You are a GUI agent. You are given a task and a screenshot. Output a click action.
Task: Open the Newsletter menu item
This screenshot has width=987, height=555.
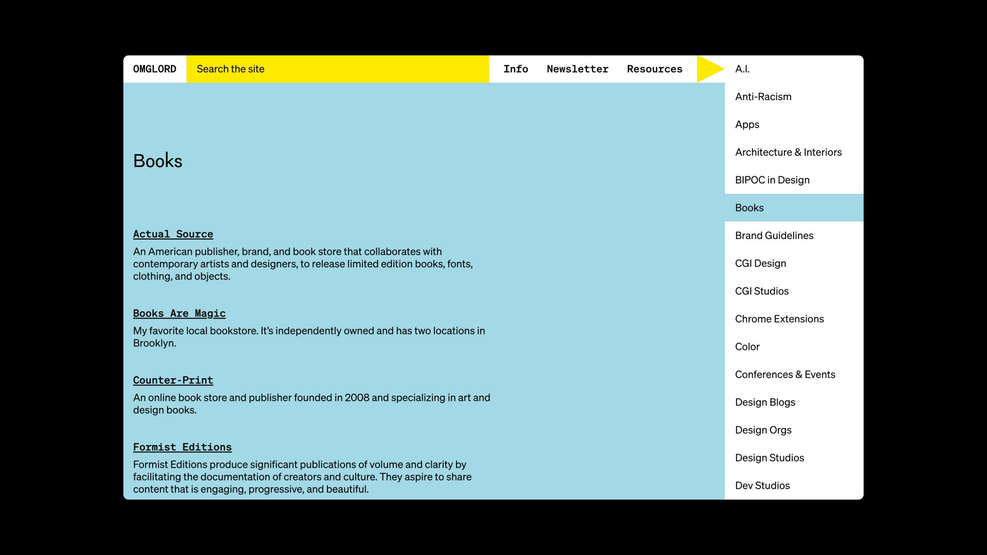[577, 69]
